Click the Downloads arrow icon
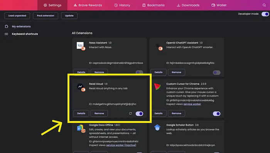 click(178, 5)
